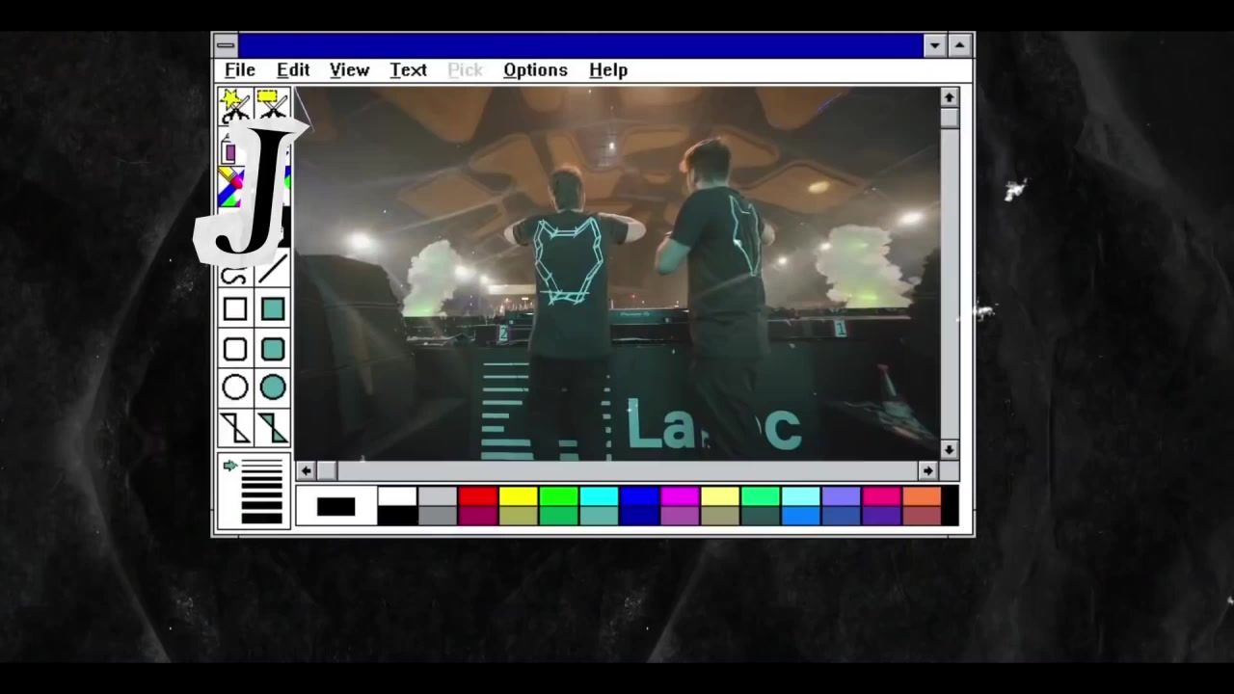This screenshot has width=1234, height=694.
Task: Pick the dark gray palette color
Action: (x=437, y=516)
